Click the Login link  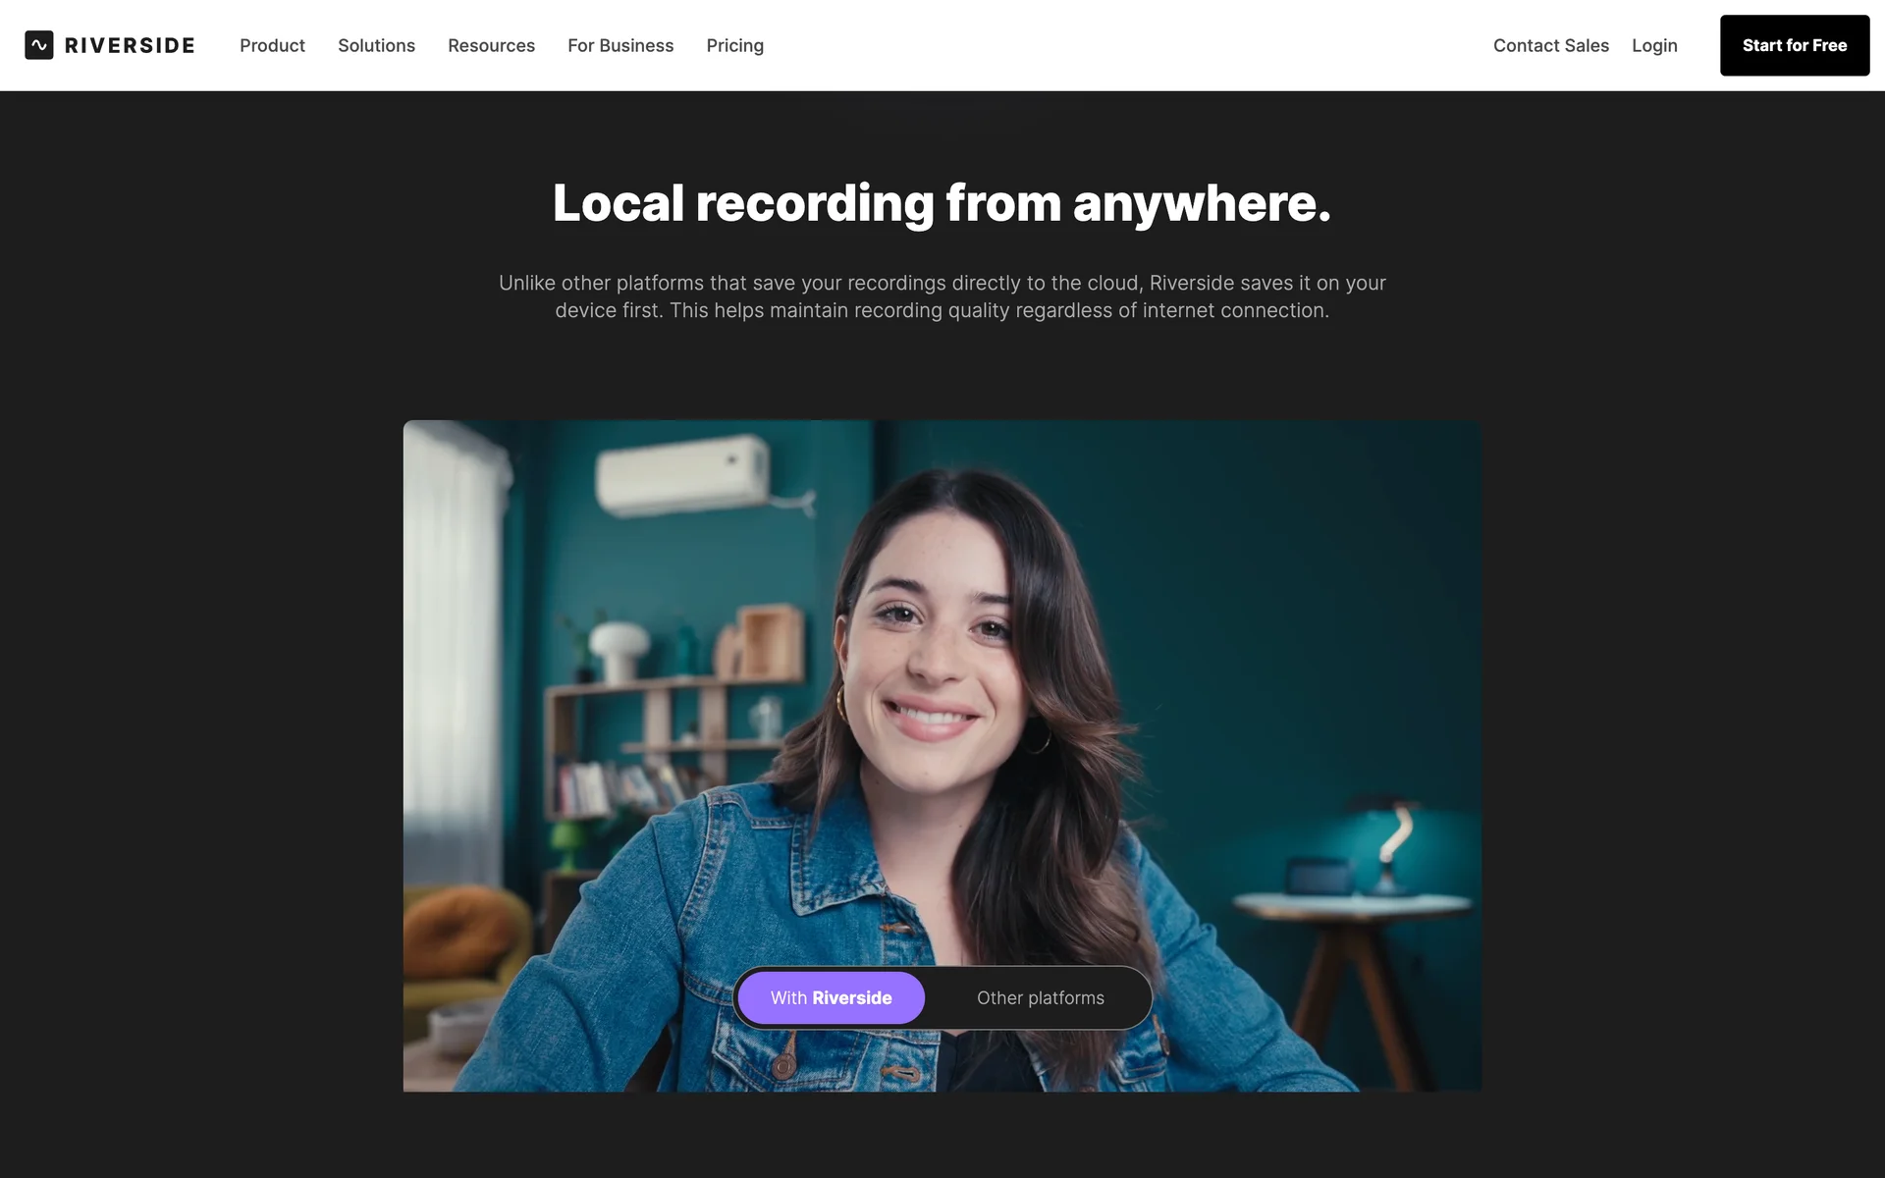pyautogui.click(x=1654, y=45)
